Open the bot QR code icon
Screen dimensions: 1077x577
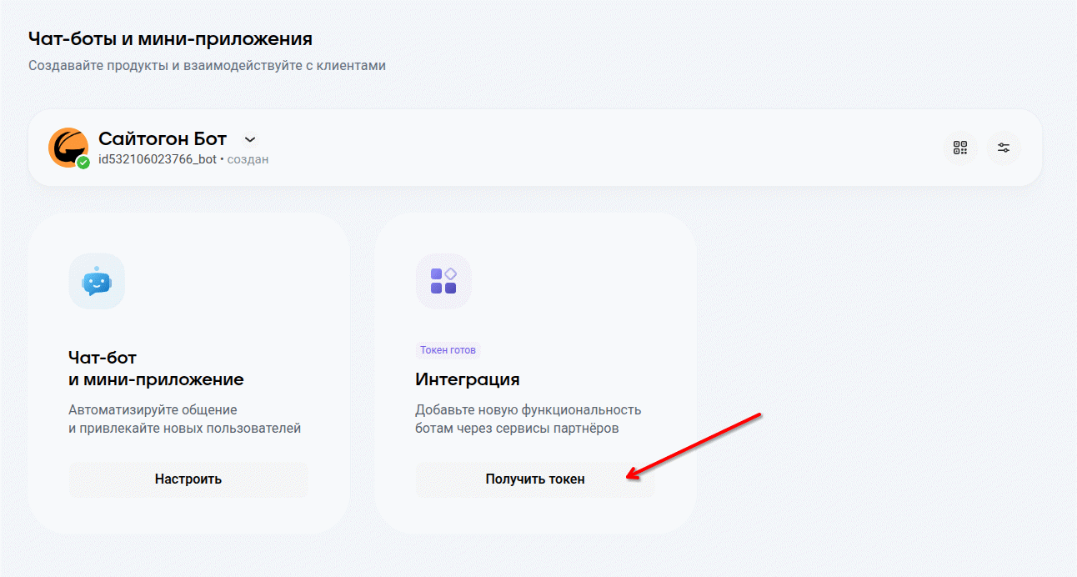pos(960,148)
